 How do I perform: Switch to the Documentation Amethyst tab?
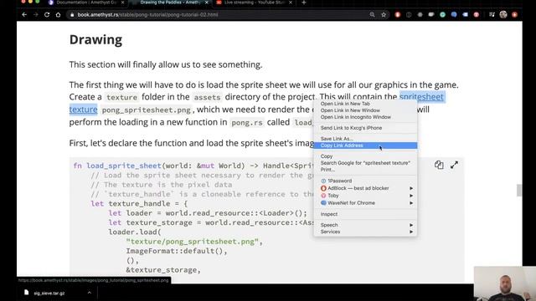coord(86,3)
